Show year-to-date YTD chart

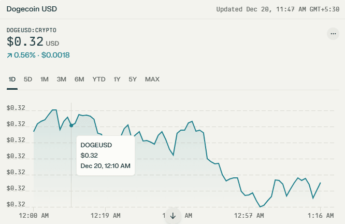coord(99,79)
